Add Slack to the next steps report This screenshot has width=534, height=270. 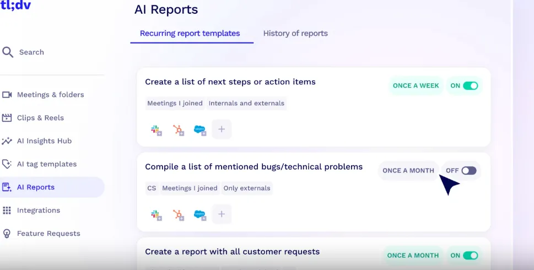pos(157,130)
